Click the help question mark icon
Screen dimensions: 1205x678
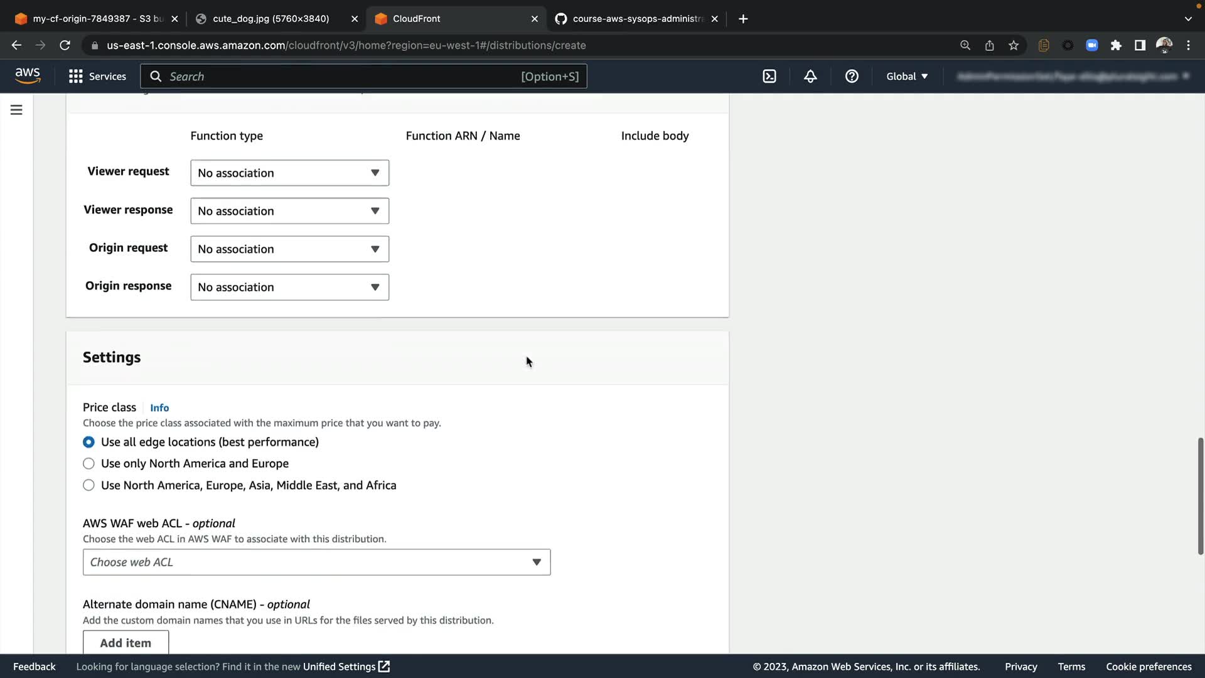pyautogui.click(x=852, y=76)
